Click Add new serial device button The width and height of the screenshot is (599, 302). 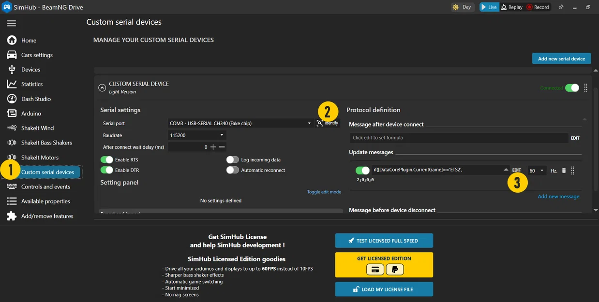(561, 58)
